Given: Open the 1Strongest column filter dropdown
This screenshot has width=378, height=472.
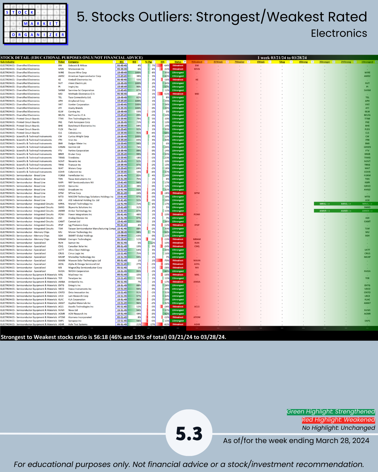Looking at the screenshot, I should (x=376, y=62).
